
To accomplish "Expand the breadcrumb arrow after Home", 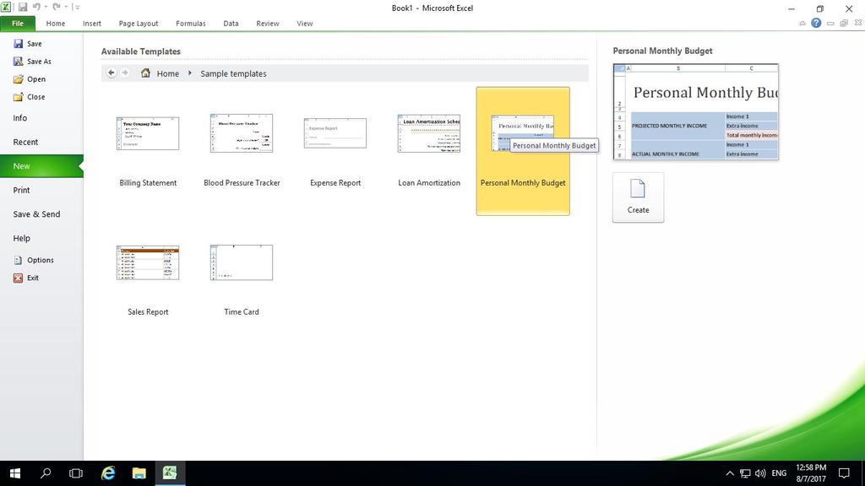I will click(190, 73).
